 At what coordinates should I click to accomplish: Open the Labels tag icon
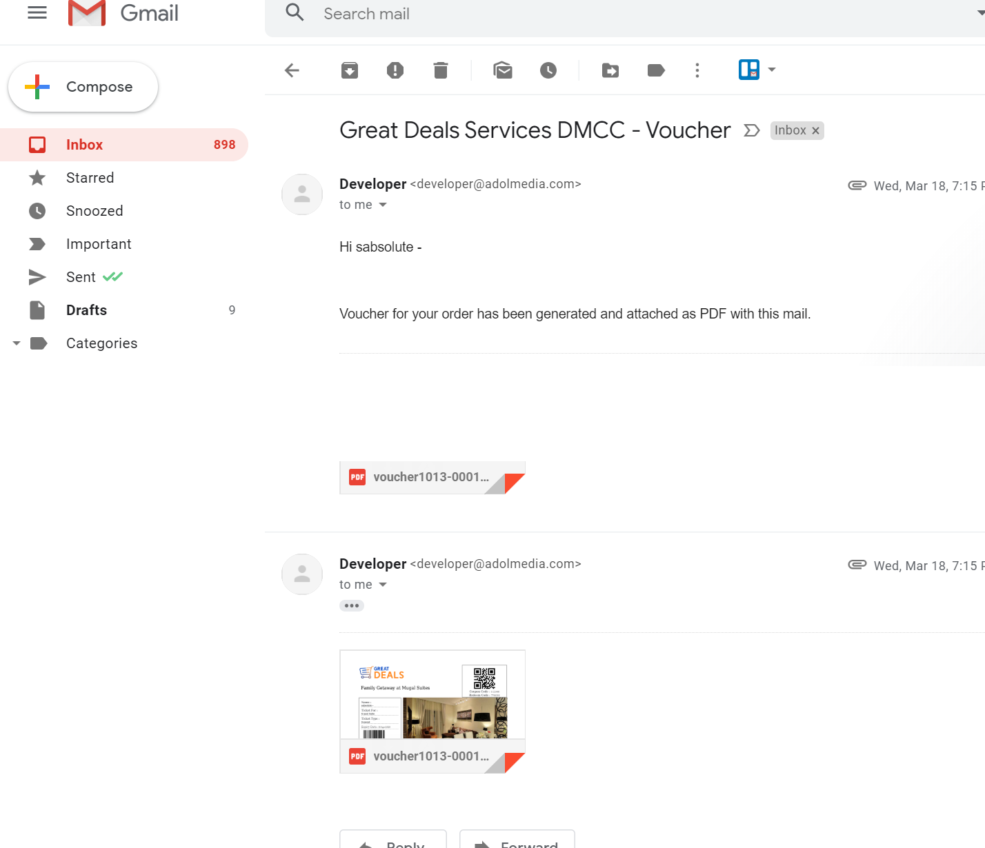pos(656,70)
